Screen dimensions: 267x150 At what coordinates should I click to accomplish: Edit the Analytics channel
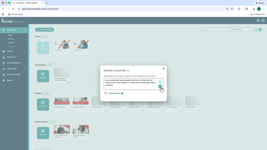[x=47, y=93]
